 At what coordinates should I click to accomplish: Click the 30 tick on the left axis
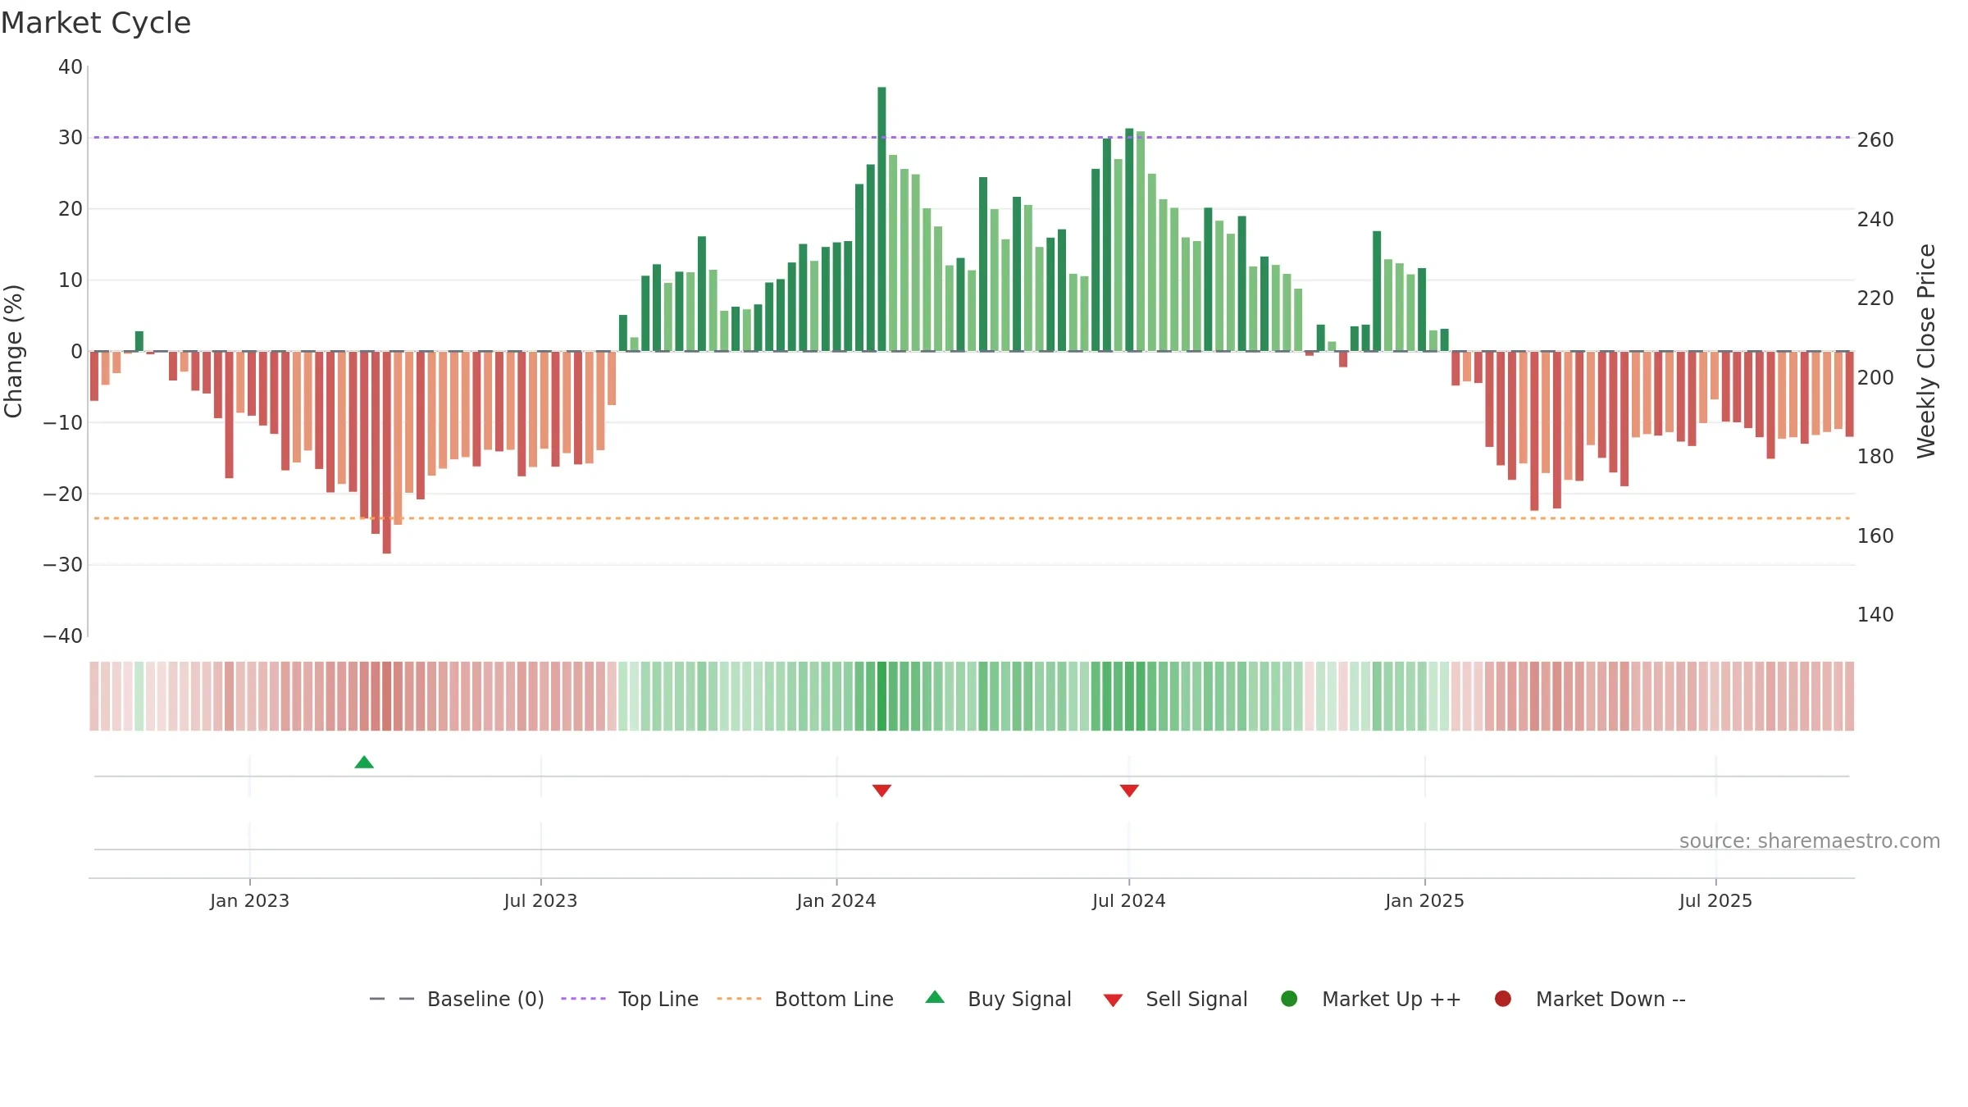(x=71, y=138)
